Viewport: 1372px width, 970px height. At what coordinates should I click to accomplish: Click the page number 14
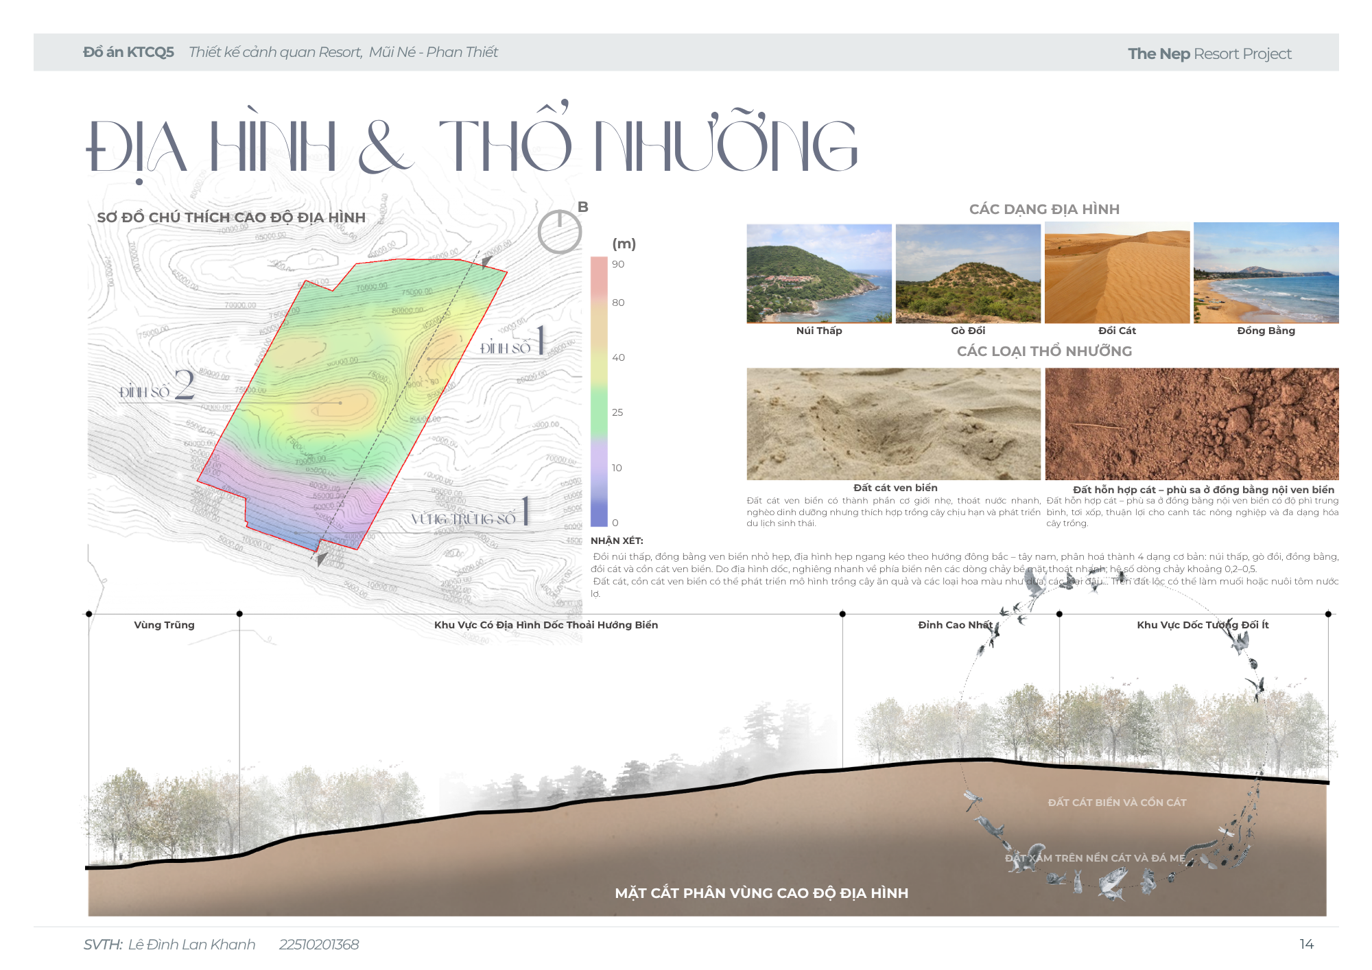1306,944
